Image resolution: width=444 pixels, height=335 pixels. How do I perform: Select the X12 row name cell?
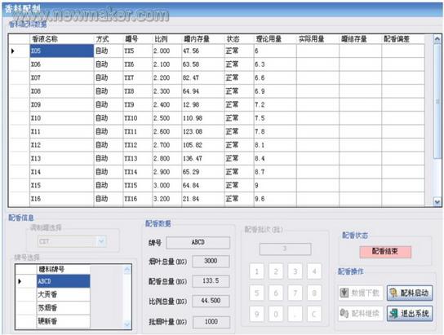pos(62,145)
